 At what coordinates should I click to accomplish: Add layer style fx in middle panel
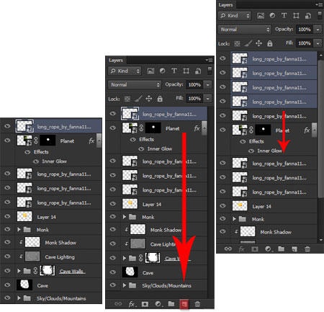click(132, 304)
